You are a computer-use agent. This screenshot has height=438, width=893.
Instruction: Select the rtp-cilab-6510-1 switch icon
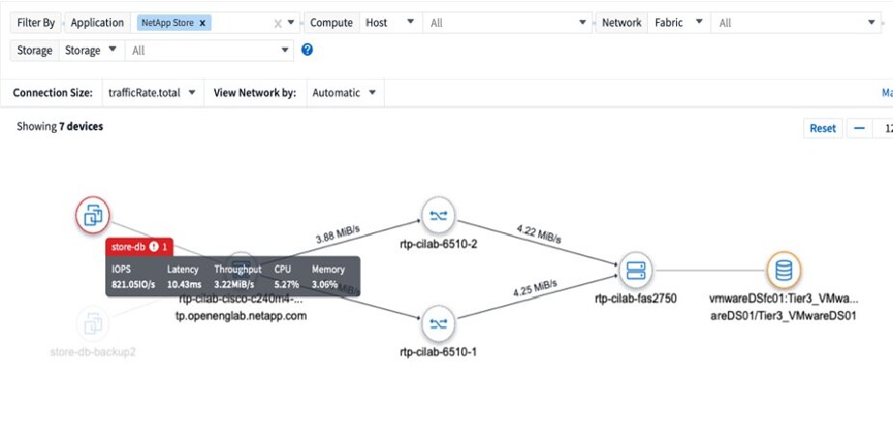pyautogui.click(x=438, y=322)
